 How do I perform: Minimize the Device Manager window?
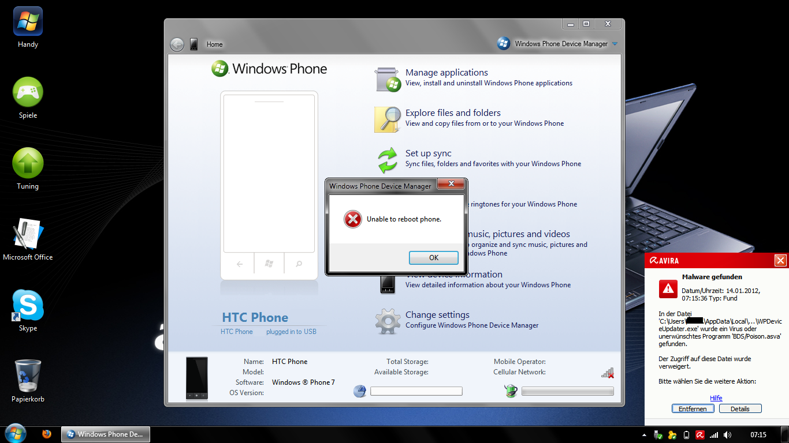[x=571, y=24]
